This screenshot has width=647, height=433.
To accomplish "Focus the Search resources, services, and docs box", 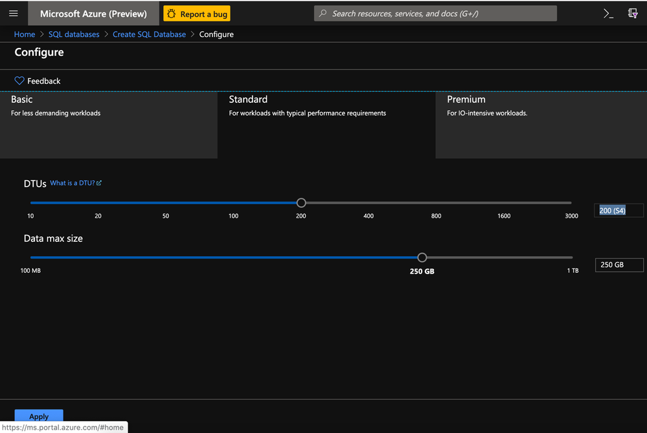I will click(x=435, y=13).
